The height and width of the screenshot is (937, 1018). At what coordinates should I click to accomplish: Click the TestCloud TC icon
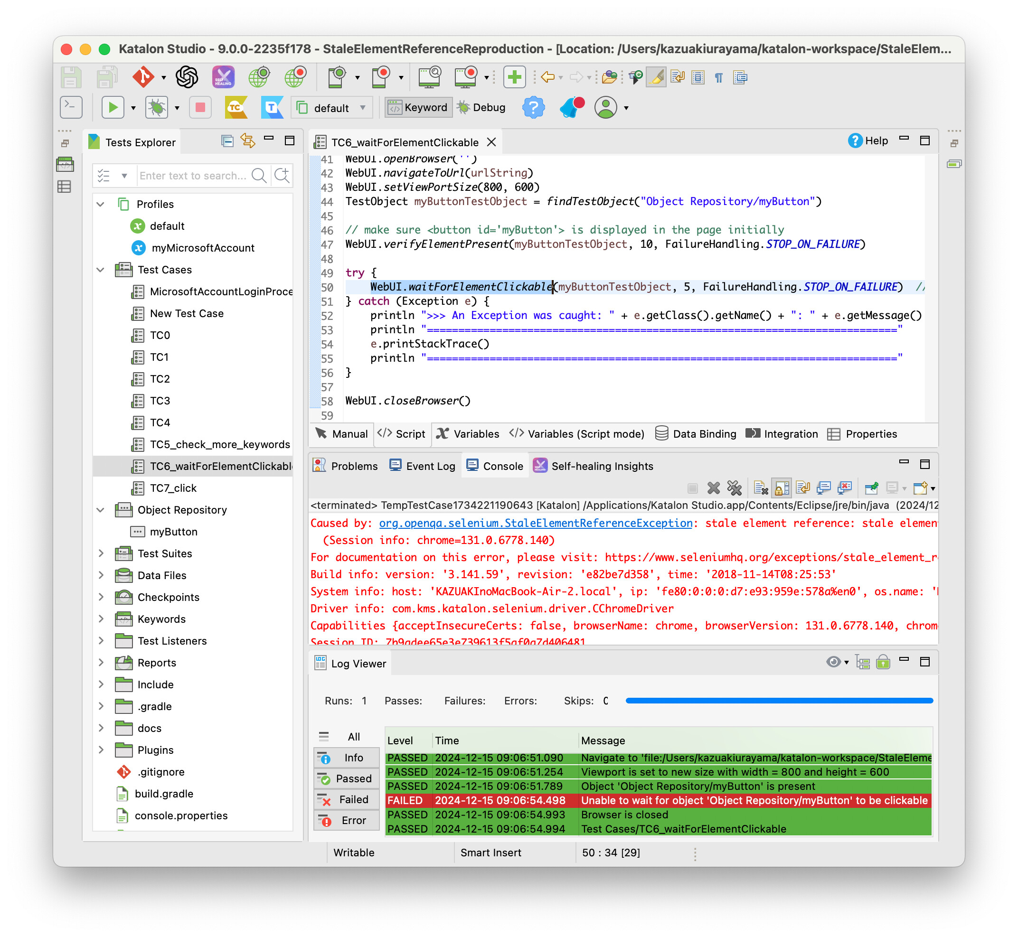236,107
